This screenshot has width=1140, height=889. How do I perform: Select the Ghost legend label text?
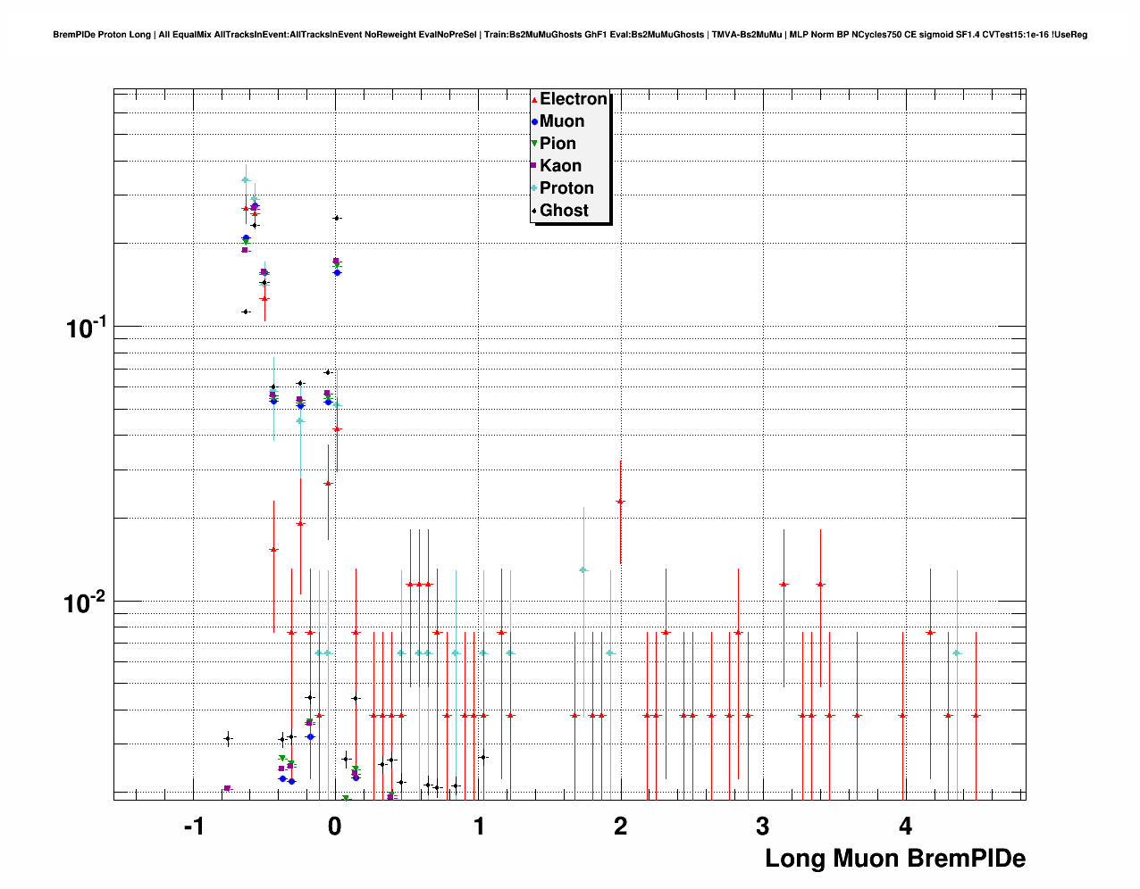coord(564,211)
